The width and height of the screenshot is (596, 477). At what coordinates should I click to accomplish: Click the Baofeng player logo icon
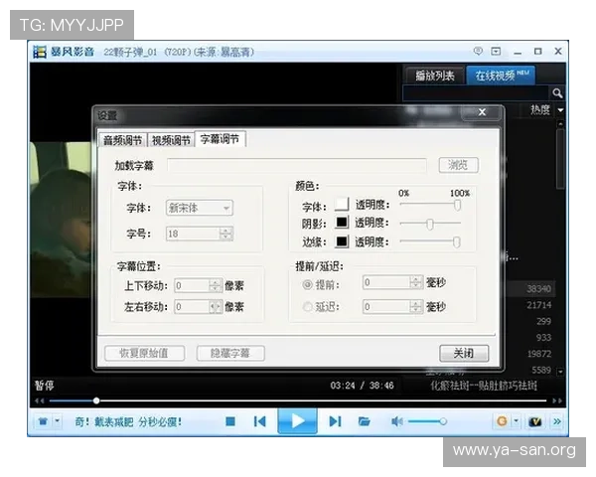pyautogui.click(x=39, y=52)
